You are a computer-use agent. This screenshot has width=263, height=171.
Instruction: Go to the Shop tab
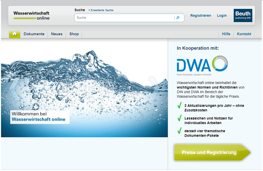[x=74, y=34]
